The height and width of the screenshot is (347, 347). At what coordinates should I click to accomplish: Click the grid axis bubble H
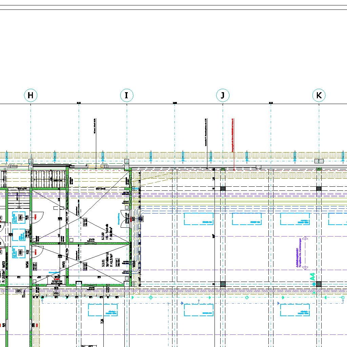pyautogui.click(x=31, y=96)
